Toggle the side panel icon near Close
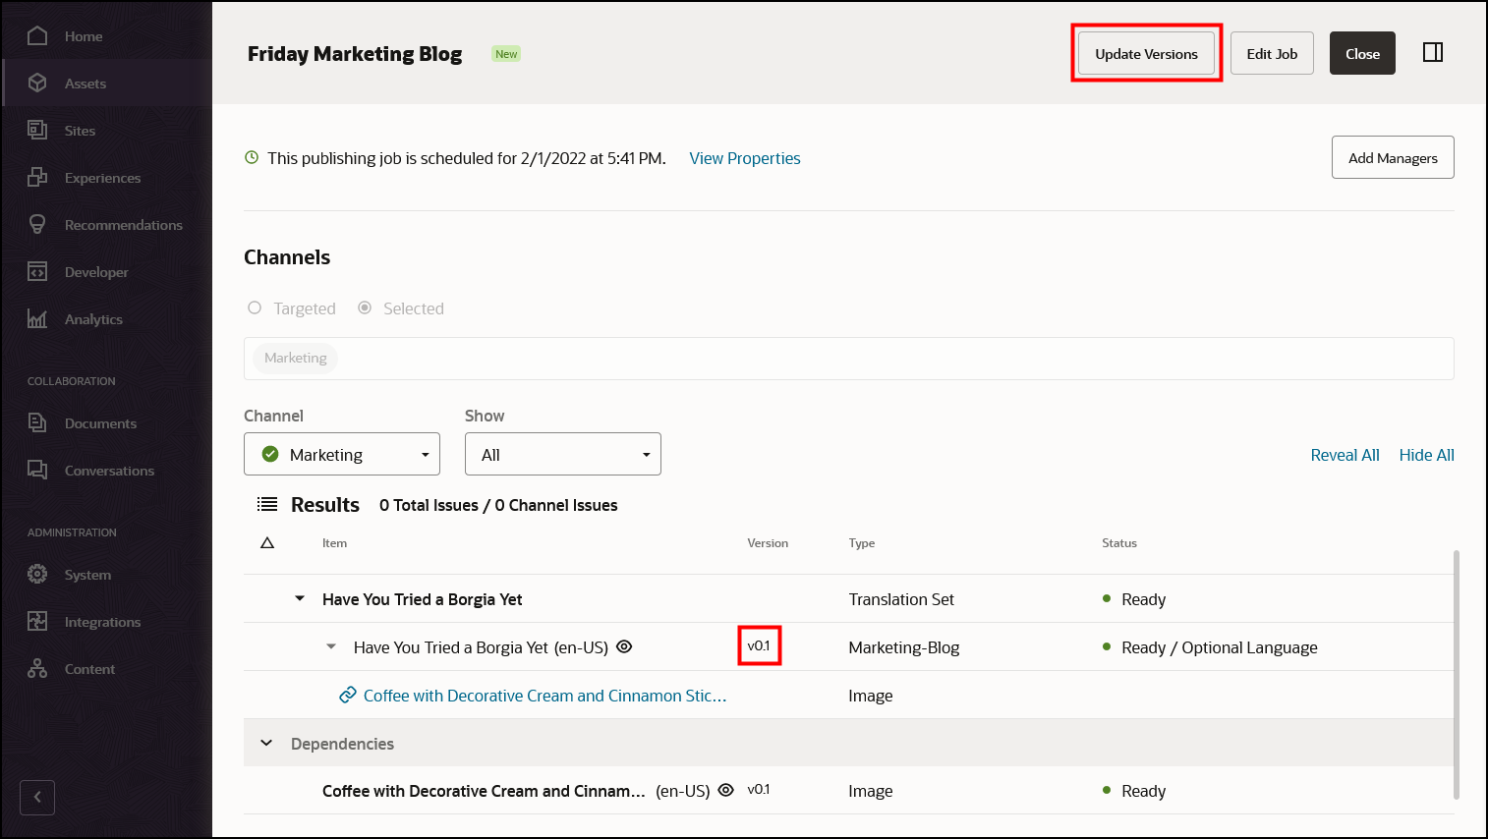Screen dimensions: 1488x839 (1433, 53)
